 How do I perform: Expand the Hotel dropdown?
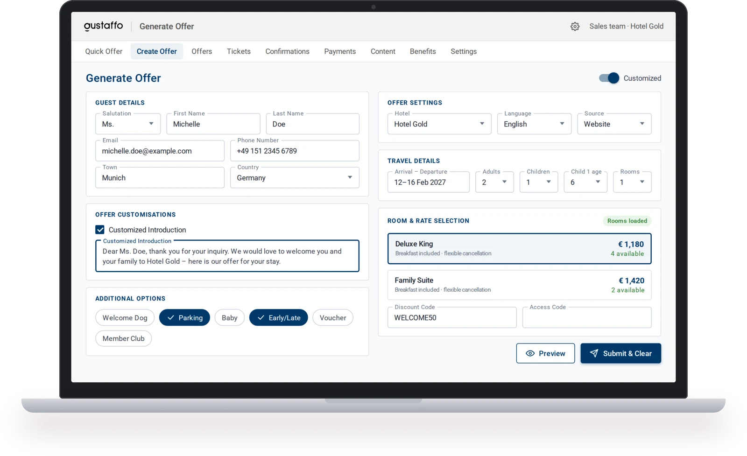pyautogui.click(x=439, y=124)
